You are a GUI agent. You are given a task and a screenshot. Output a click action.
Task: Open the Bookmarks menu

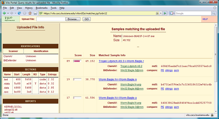[x=42, y=8]
